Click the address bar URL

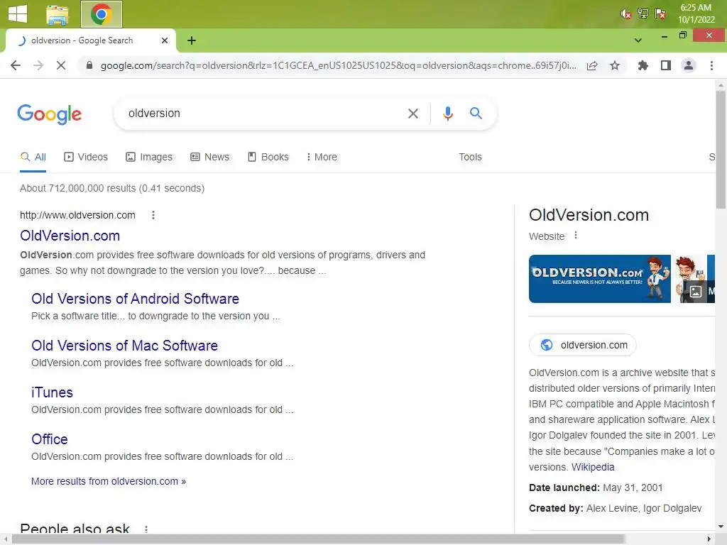pos(339,65)
